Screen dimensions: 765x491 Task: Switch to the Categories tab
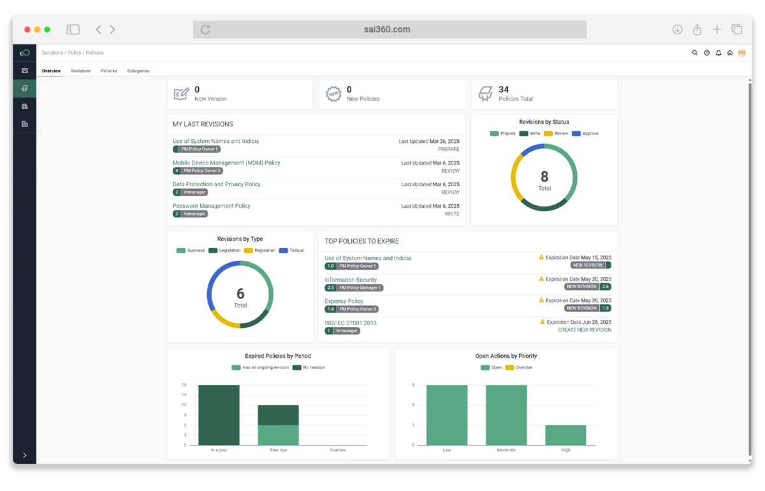click(138, 71)
